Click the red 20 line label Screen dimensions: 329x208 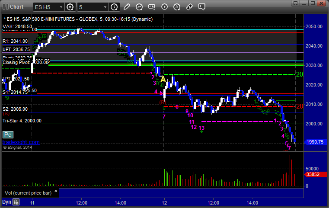(300, 106)
